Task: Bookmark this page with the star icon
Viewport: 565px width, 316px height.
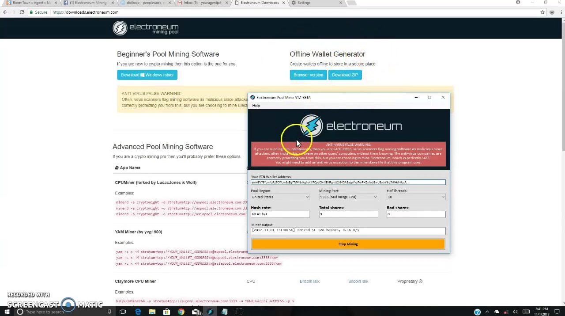Action: coord(542,12)
